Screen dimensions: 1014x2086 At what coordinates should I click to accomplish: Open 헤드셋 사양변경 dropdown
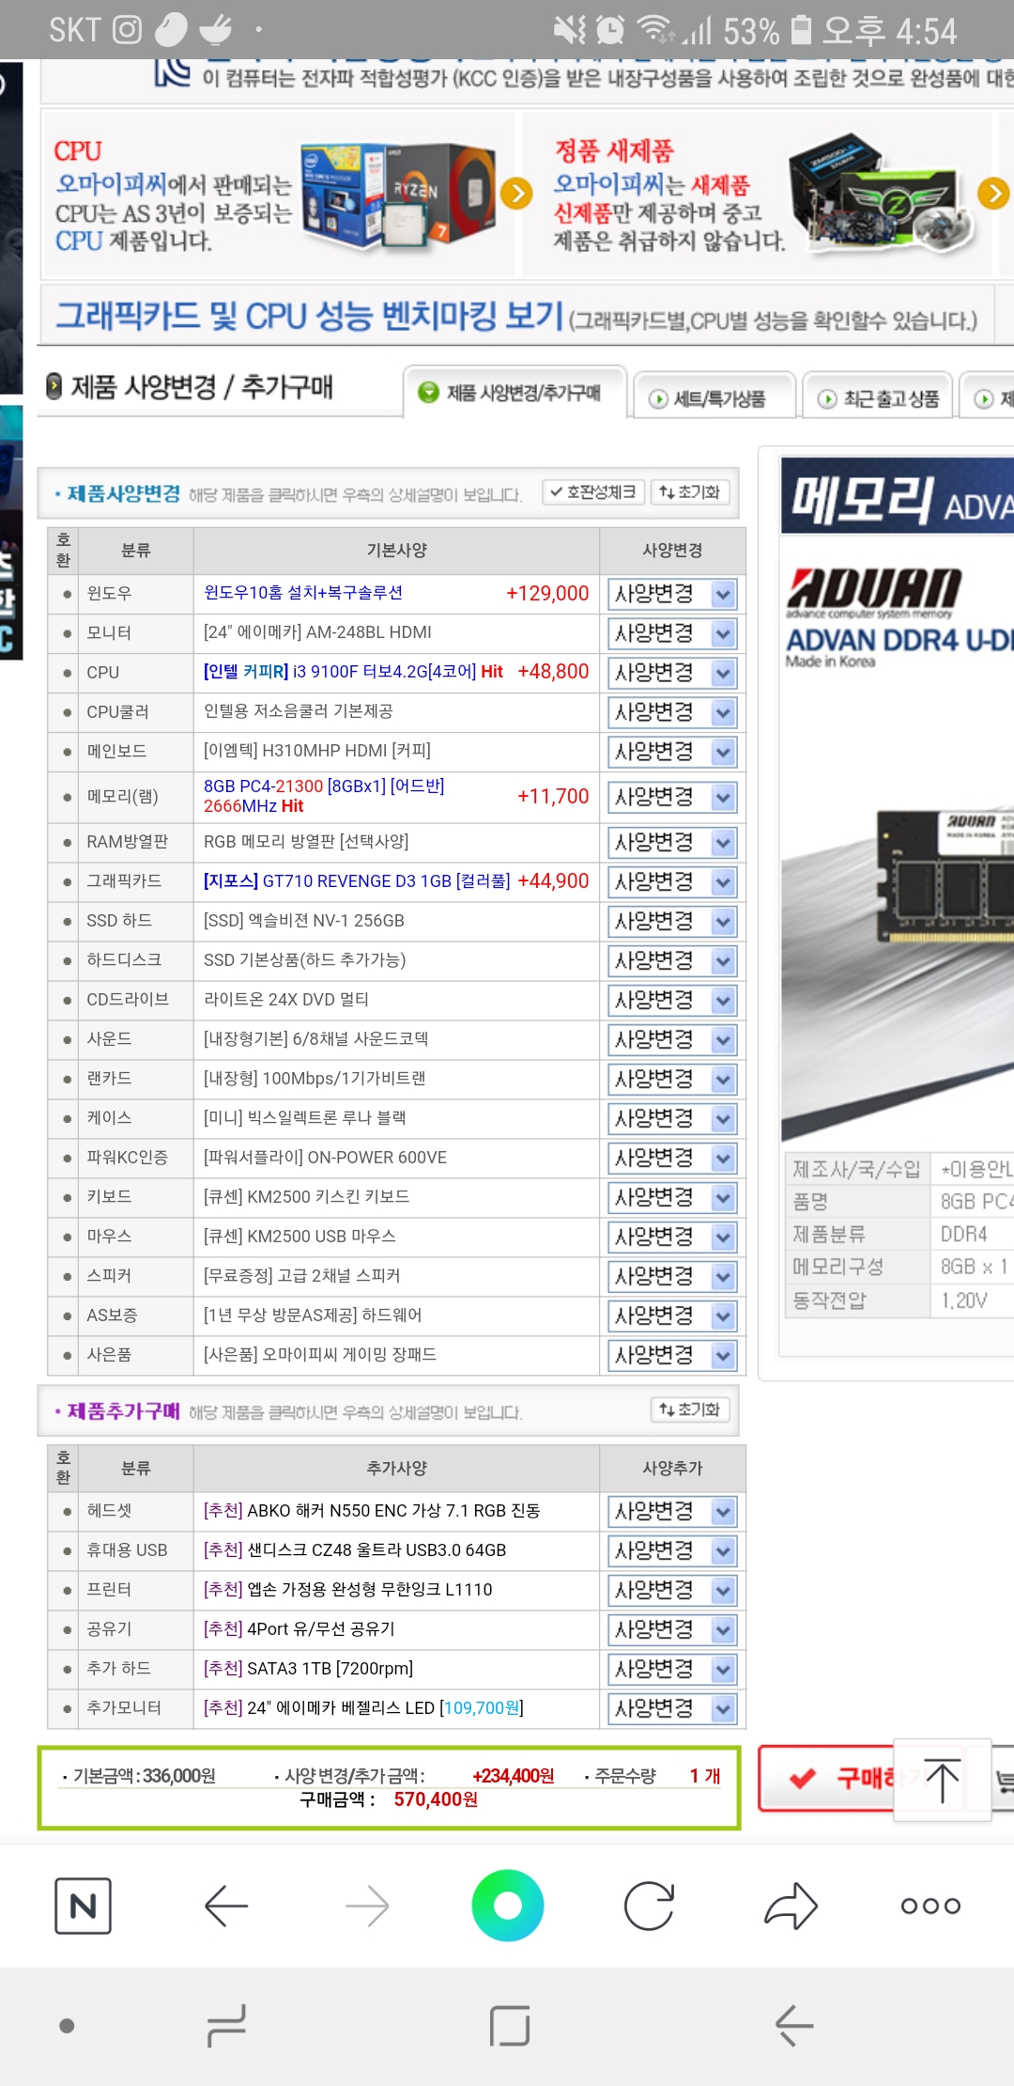pyautogui.click(x=672, y=1511)
